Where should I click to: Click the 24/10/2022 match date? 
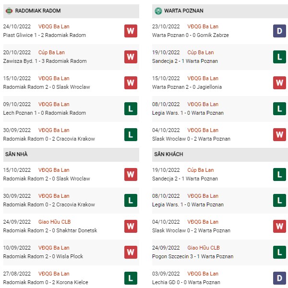(18, 26)
